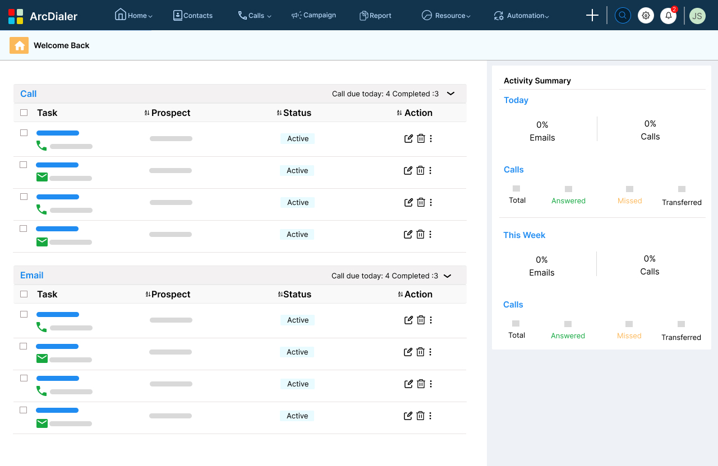This screenshot has height=466, width=718.
Task: Open notifications via the bell icon
Action: (x=668, y=15)
